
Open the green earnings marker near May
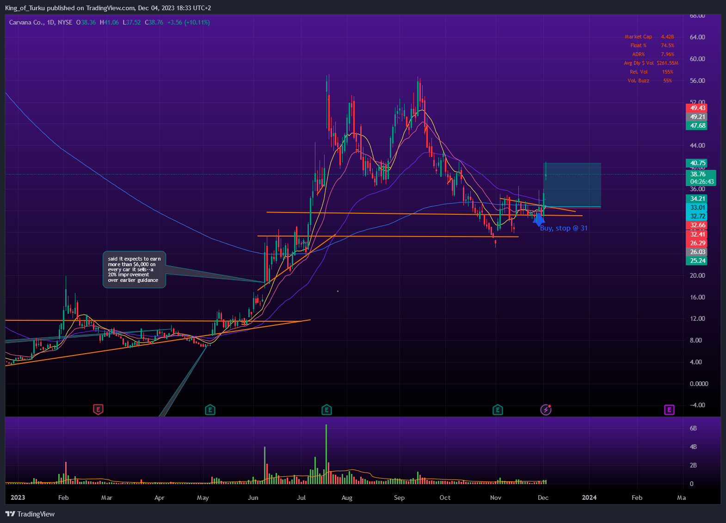point(210,409)
